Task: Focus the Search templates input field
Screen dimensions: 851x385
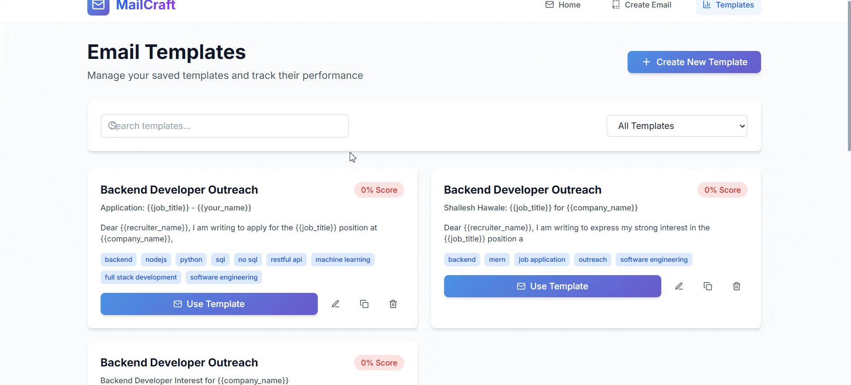Action: coord(225,126)
